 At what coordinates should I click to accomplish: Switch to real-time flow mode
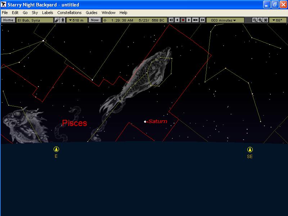click(x=195, y=20)
